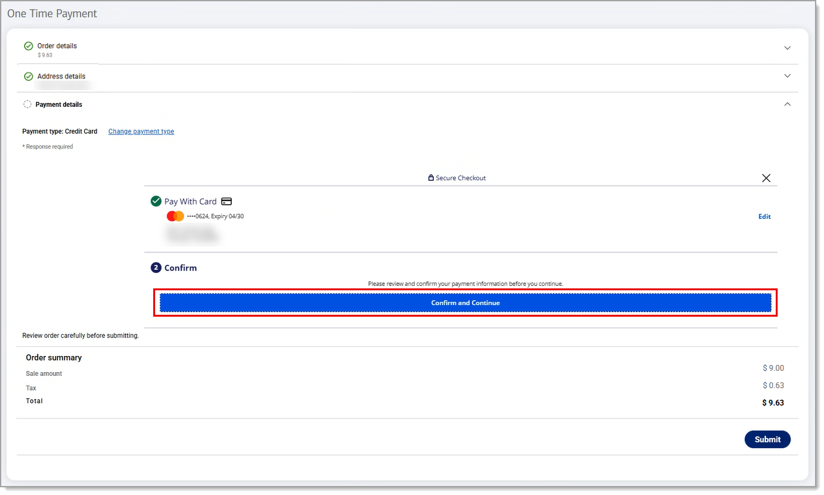Click the green checkmark beside Order details
824x495 pixels.
28,46
